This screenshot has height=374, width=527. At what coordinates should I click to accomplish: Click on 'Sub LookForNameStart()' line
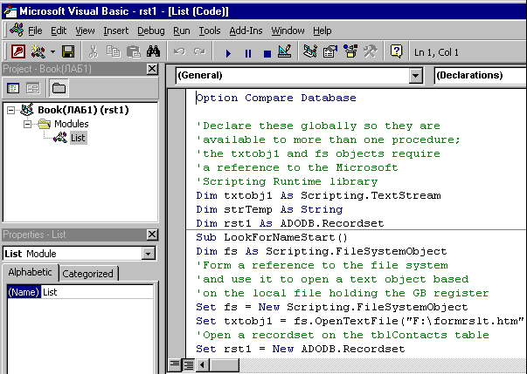[x=272, y=237]
